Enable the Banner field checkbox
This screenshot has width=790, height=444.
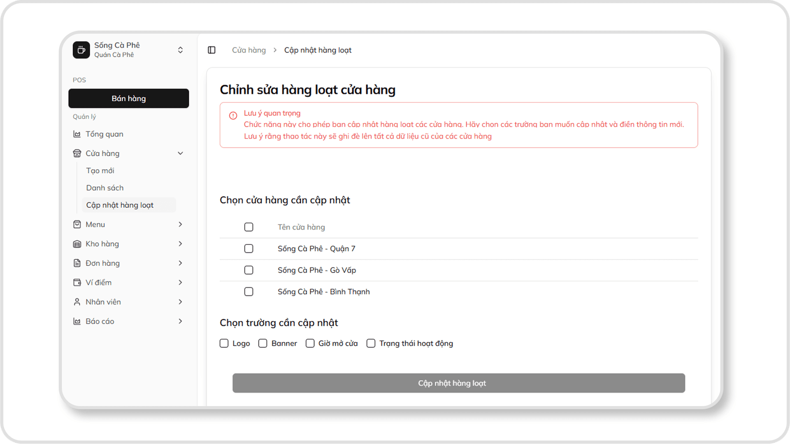263,343
